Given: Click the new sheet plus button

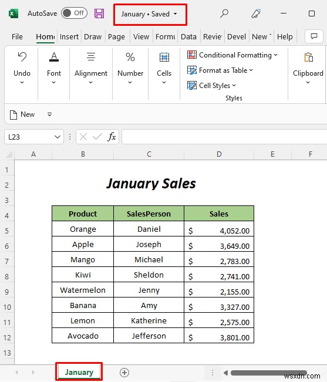Looking at the screenshot, I should click(x=124, y=372).
